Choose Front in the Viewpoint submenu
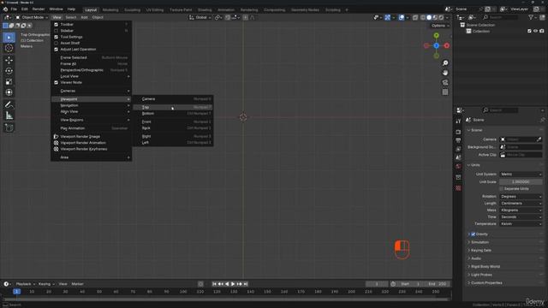This screenshot has width=548, height=308. coord(173,121)
